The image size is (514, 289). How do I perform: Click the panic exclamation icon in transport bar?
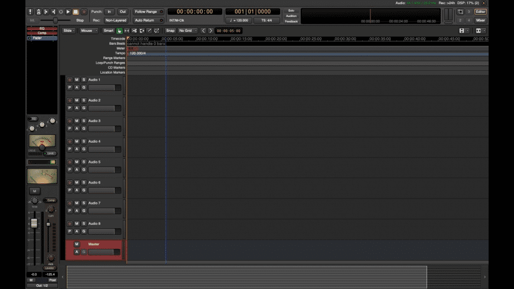point(31,12)
